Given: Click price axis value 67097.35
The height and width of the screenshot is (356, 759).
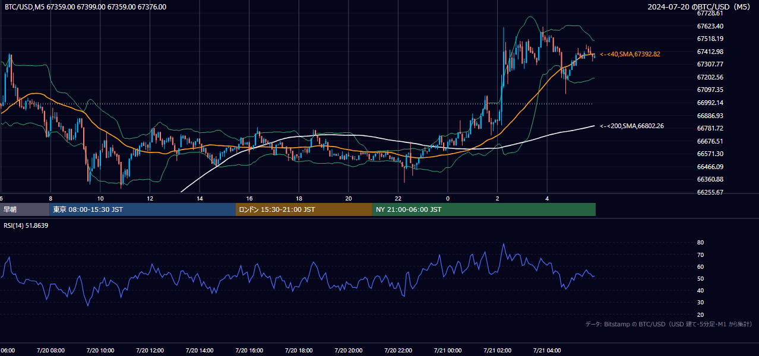Looking at the screenshot, I should click(710, 90).
